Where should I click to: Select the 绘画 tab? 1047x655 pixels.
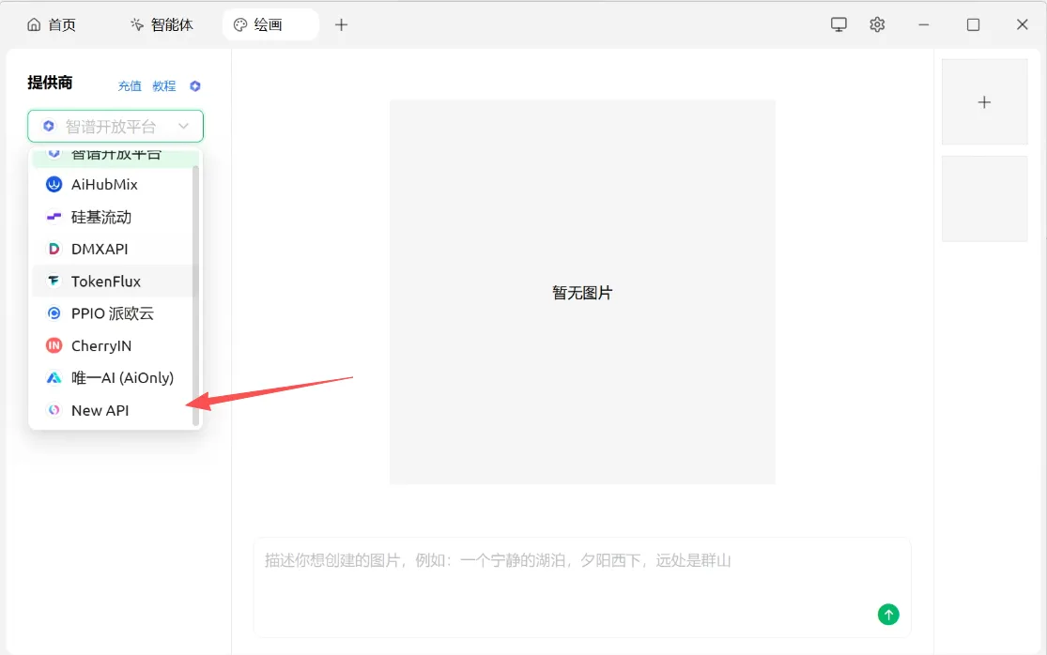269,24
